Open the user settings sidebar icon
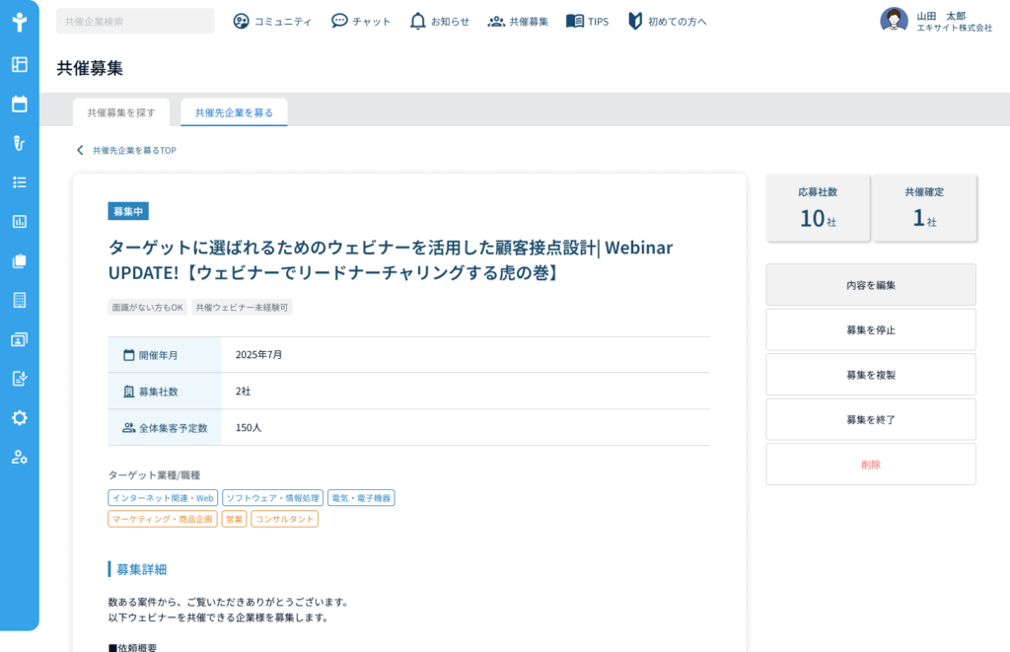Viewport: 1010px width, 652px height. pos(20,458)
